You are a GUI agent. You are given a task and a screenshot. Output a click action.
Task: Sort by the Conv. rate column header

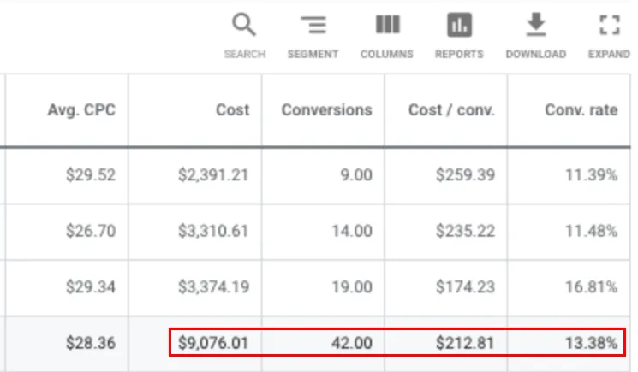pos(581,110)
